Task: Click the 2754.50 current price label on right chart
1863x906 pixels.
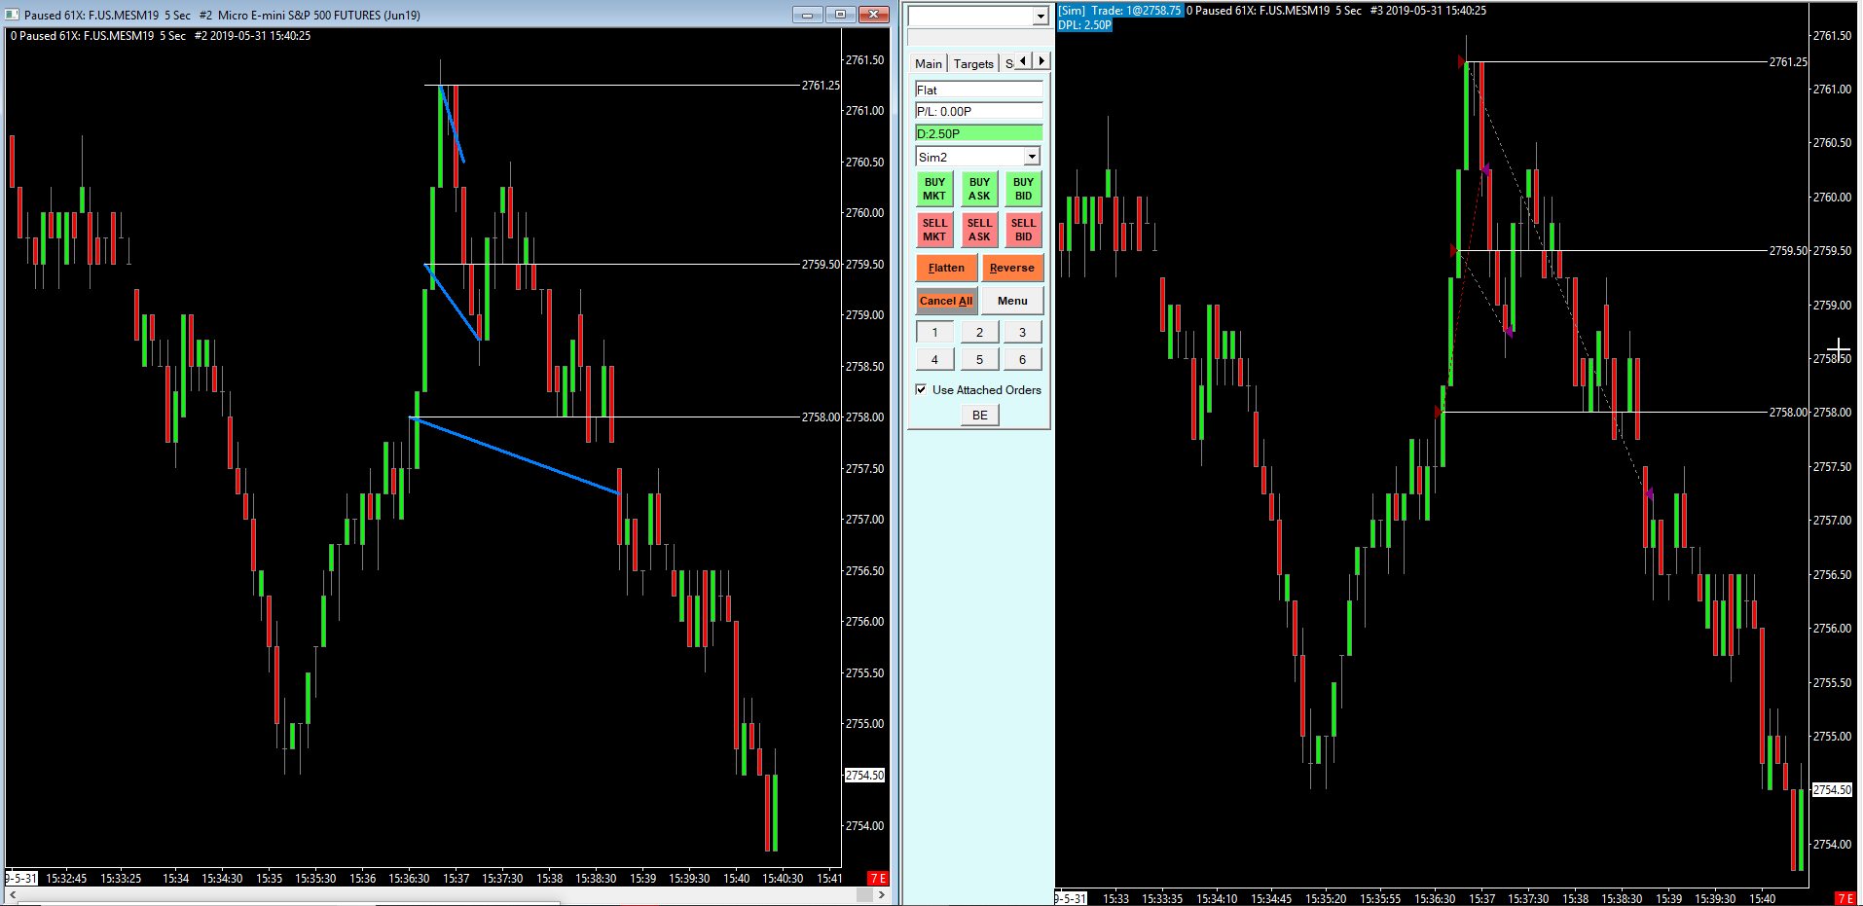Action: (1832, 790)
